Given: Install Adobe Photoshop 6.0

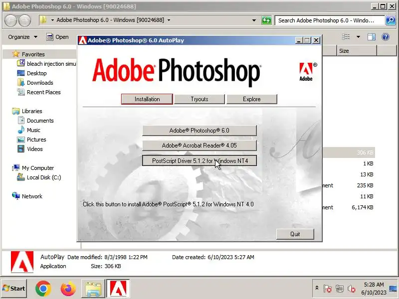Looking at the screenshot, I should pos(199,131).
